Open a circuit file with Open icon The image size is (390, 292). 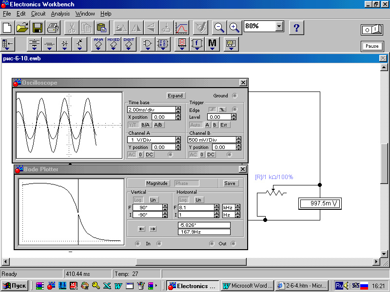tap(22, 28)
